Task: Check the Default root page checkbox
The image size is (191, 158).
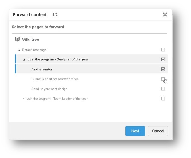Action: pyautogui.click(x=163, y=50)
